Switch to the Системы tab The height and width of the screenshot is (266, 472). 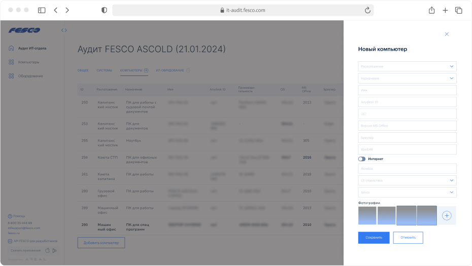pos(104,70)
